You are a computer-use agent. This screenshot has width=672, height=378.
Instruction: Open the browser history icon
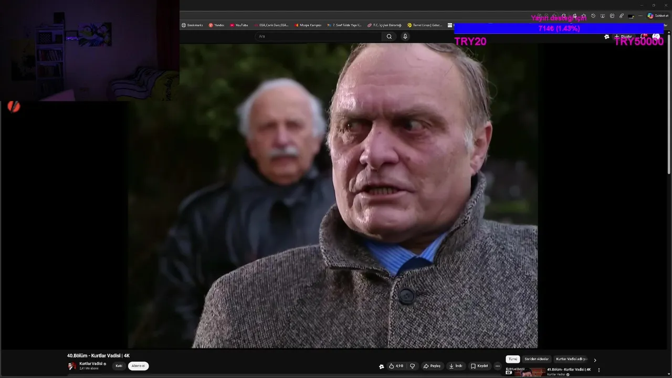593,16
